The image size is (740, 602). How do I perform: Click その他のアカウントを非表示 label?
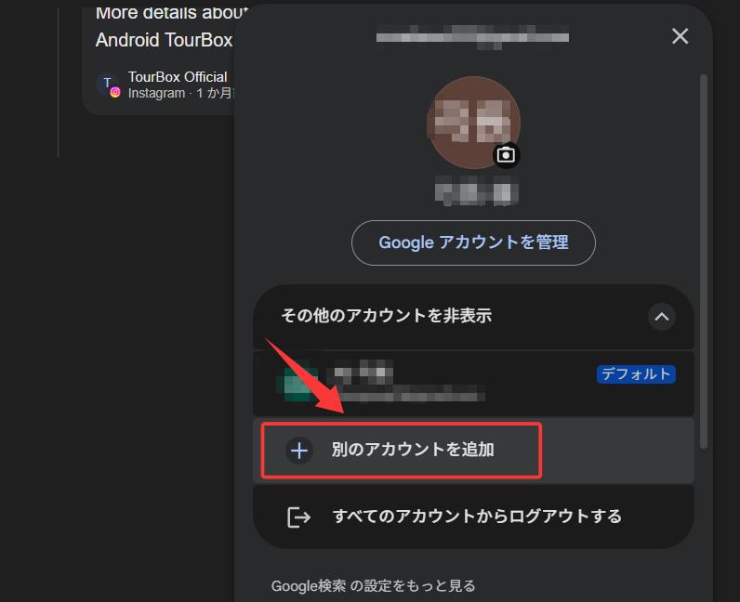[x=386, y=315]
